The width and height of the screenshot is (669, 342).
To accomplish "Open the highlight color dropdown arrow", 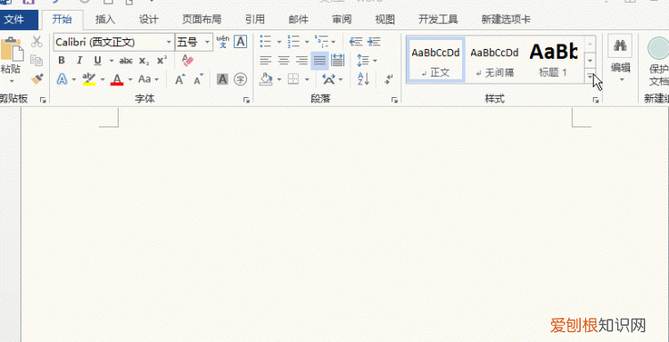I will click(x=103, y=79).
